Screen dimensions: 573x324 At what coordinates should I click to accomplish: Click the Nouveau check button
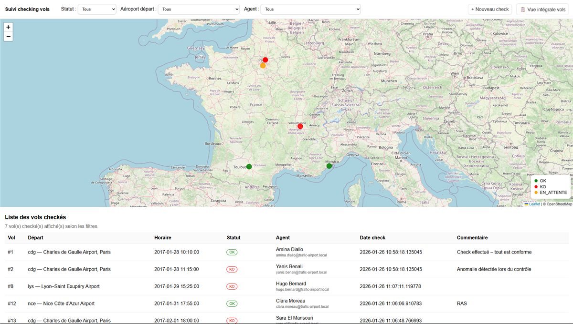pyautogui.click(x=490, y=9)
